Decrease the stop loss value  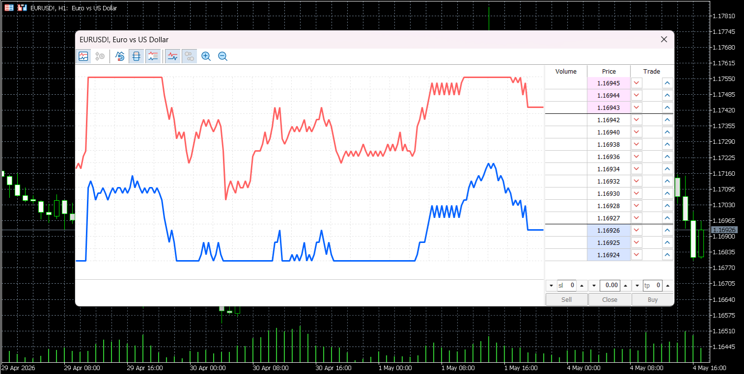(551, 286)
